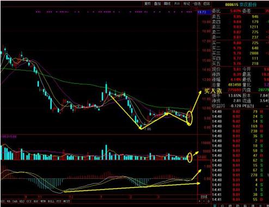Click the circular settings icon below chart

209,202
